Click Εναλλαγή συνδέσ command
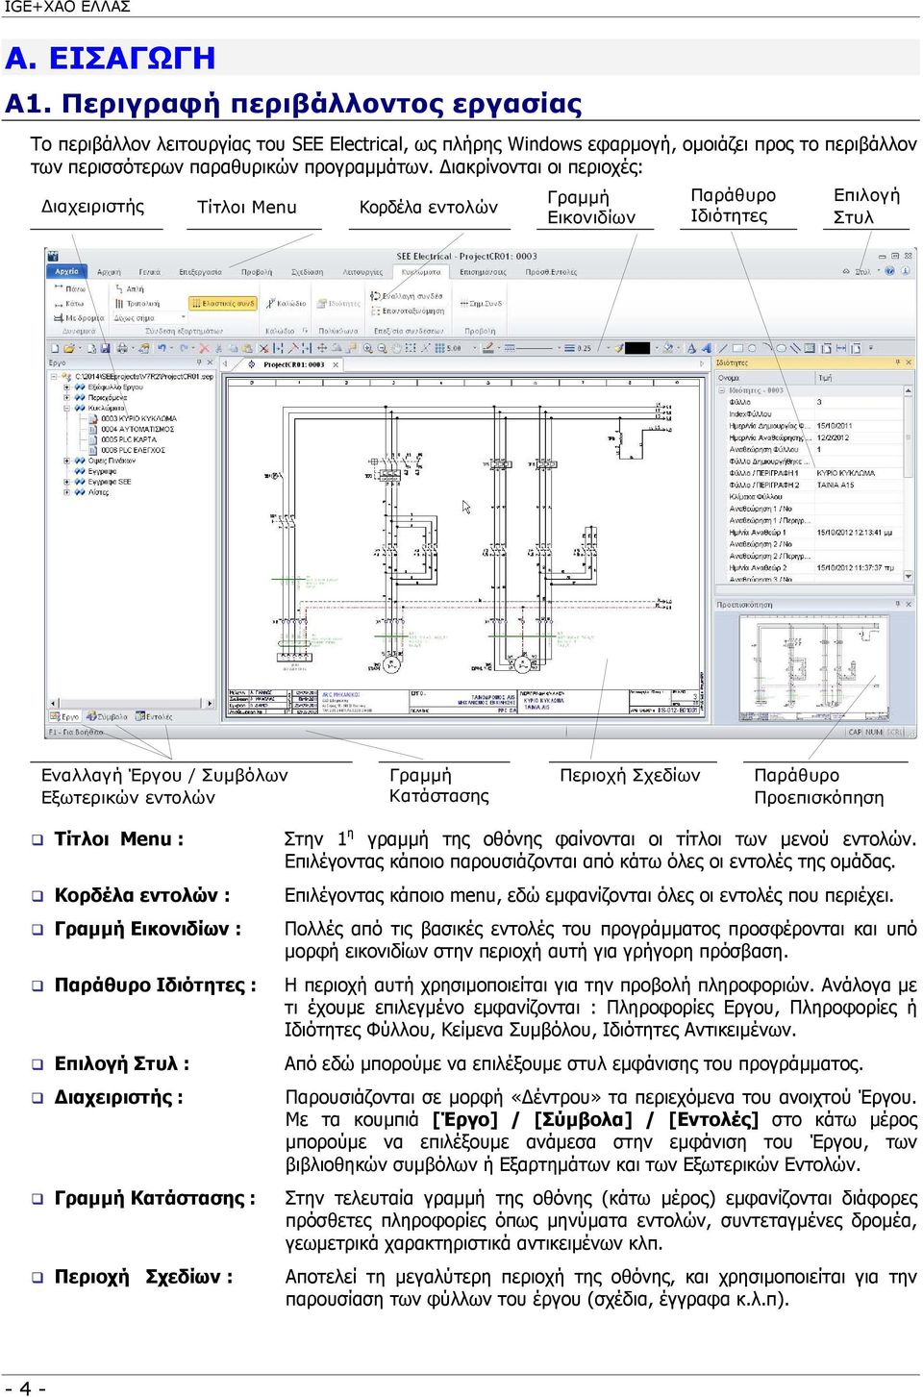 [408, 296]
